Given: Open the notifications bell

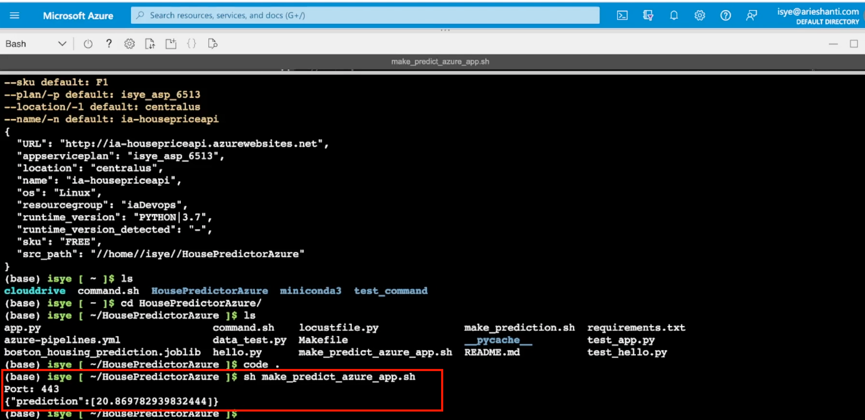Looking at the screenshot, I should pos(674,15).
